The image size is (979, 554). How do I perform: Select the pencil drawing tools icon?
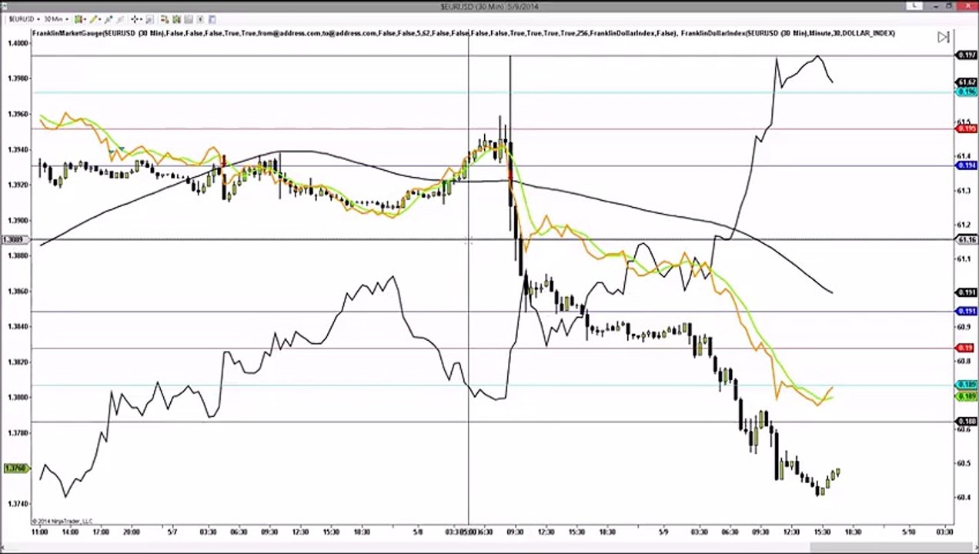(x=93, y=19)
